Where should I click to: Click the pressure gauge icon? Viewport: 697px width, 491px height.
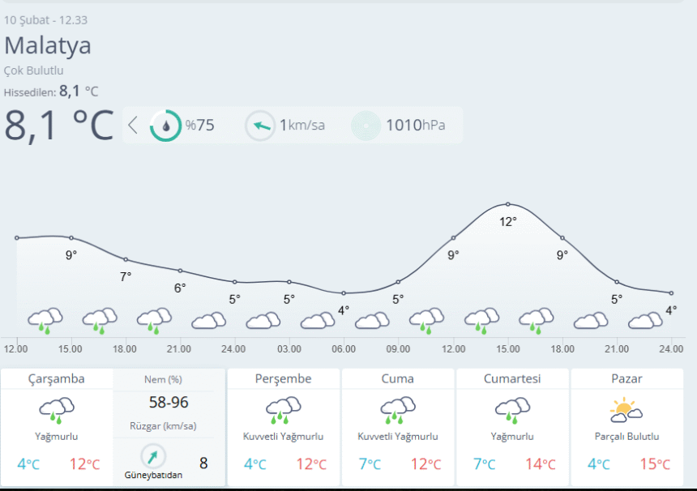coord(366,126)
